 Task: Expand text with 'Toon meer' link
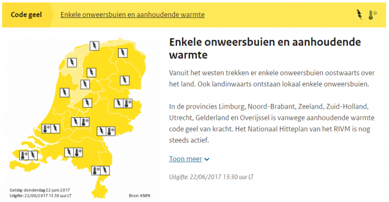(185, 159)
